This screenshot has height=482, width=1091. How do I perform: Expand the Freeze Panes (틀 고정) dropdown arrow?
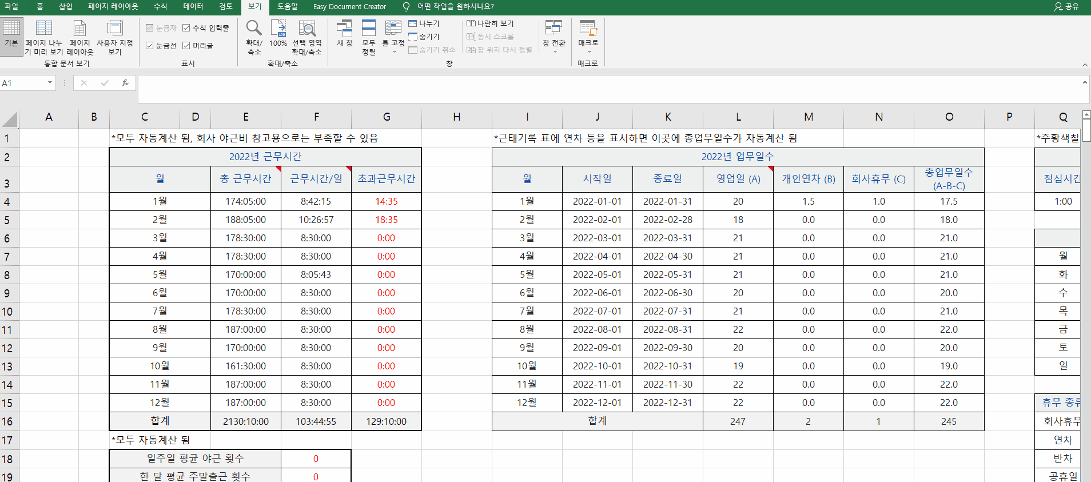394,52
